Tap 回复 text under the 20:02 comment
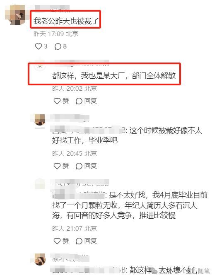217x280 pixels. coord(90,101)
